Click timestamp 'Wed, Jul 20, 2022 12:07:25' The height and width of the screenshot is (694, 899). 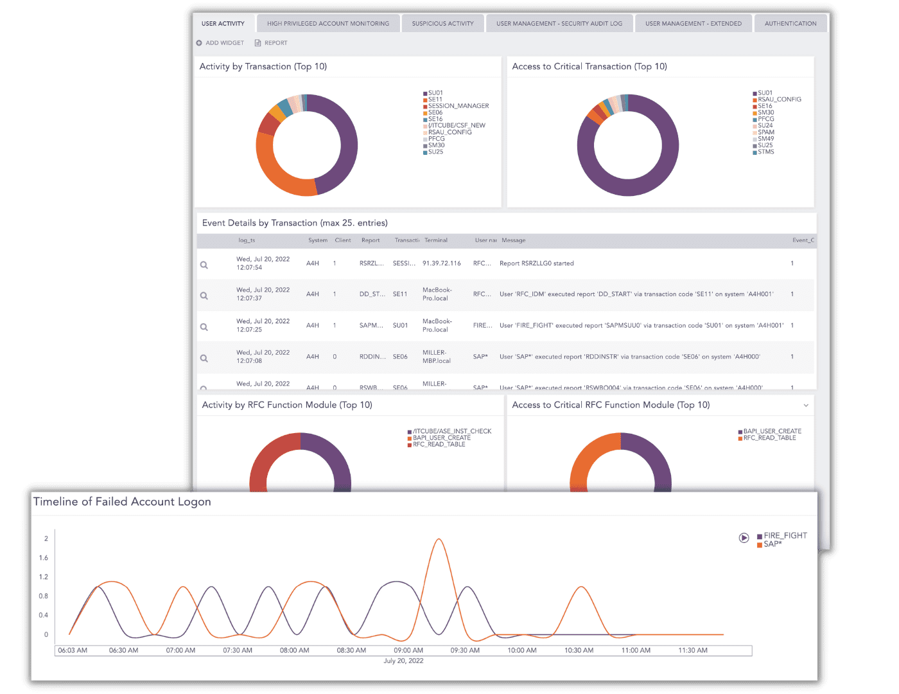pos(263,325)
